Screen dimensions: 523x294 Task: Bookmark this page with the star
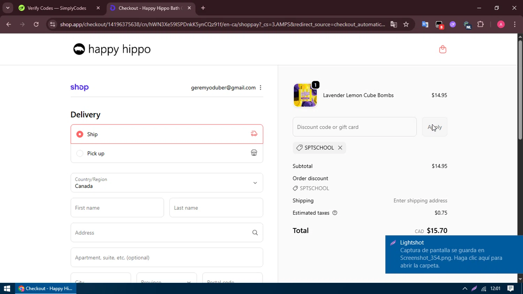(x=406, y=24)
